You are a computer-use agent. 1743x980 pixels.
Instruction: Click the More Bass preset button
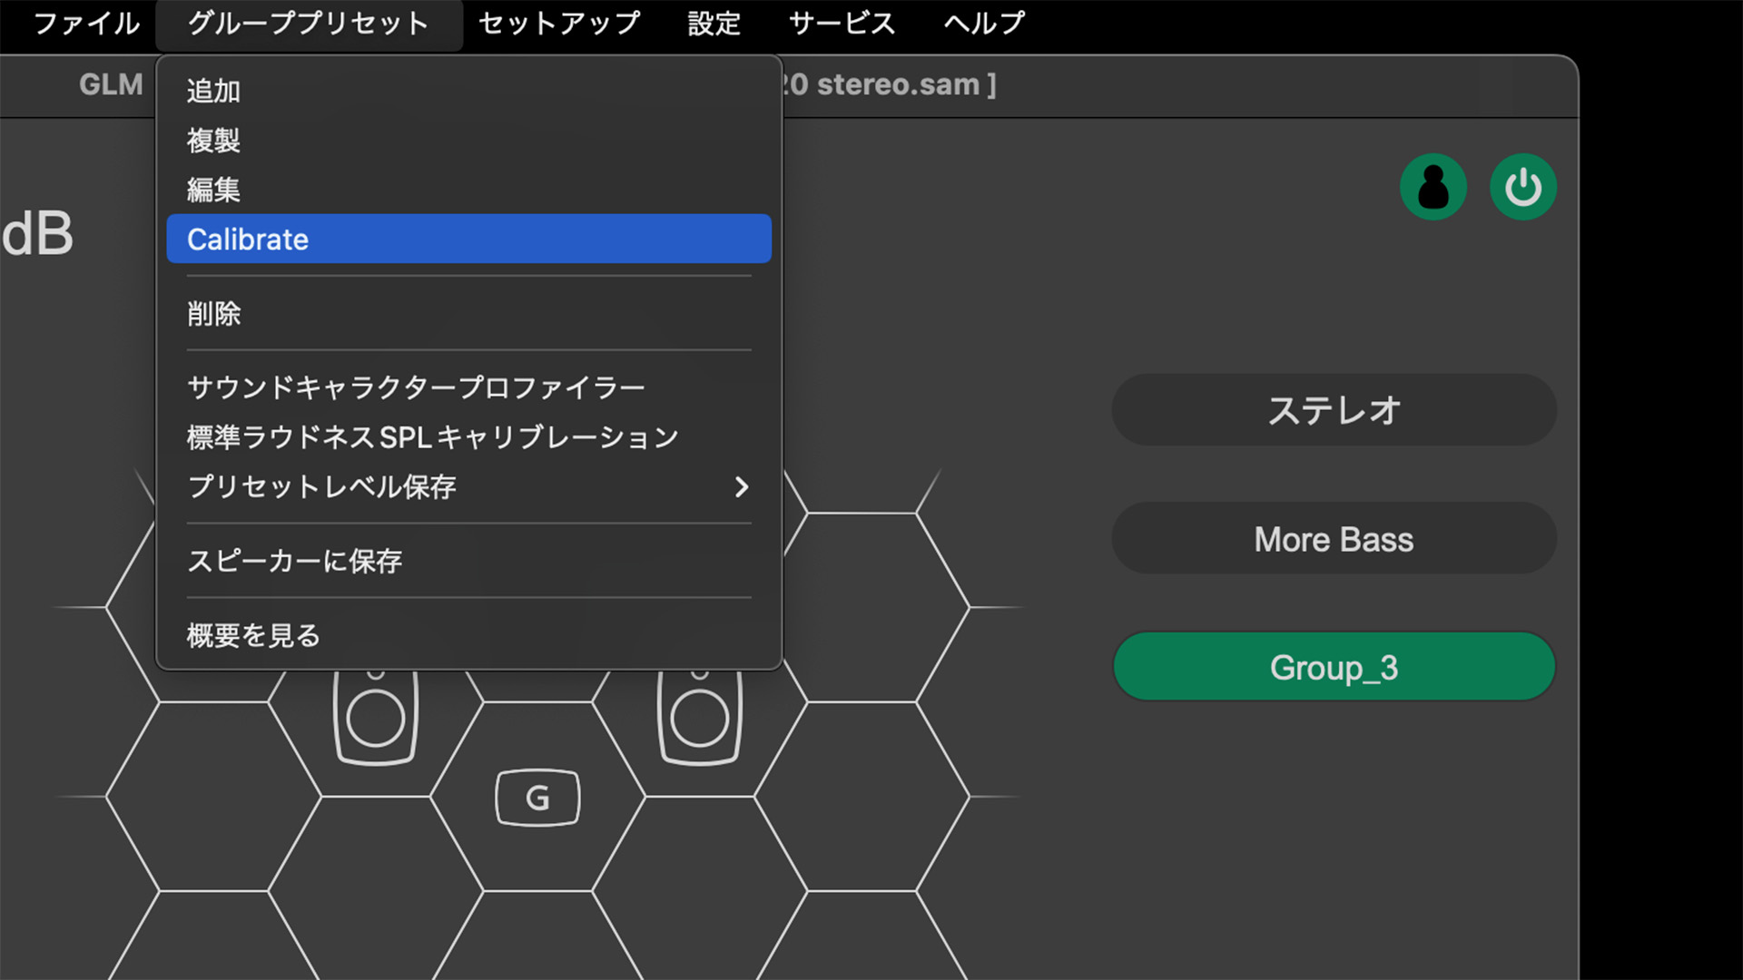1334,539
